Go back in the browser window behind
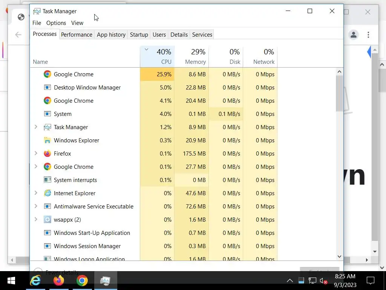The height and width of the screenshot is (290, 386). [18, 34]
